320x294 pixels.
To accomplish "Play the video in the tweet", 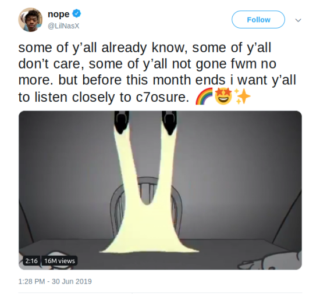I will pyautogui.click(x=160, y=190).
